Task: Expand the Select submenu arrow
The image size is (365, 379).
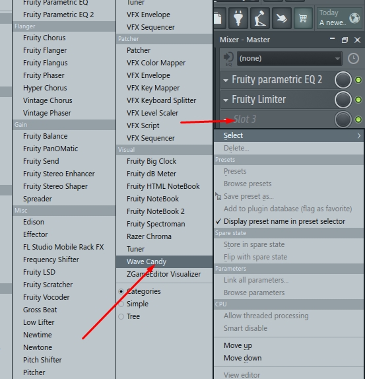Action: click(x=359, y=136)
